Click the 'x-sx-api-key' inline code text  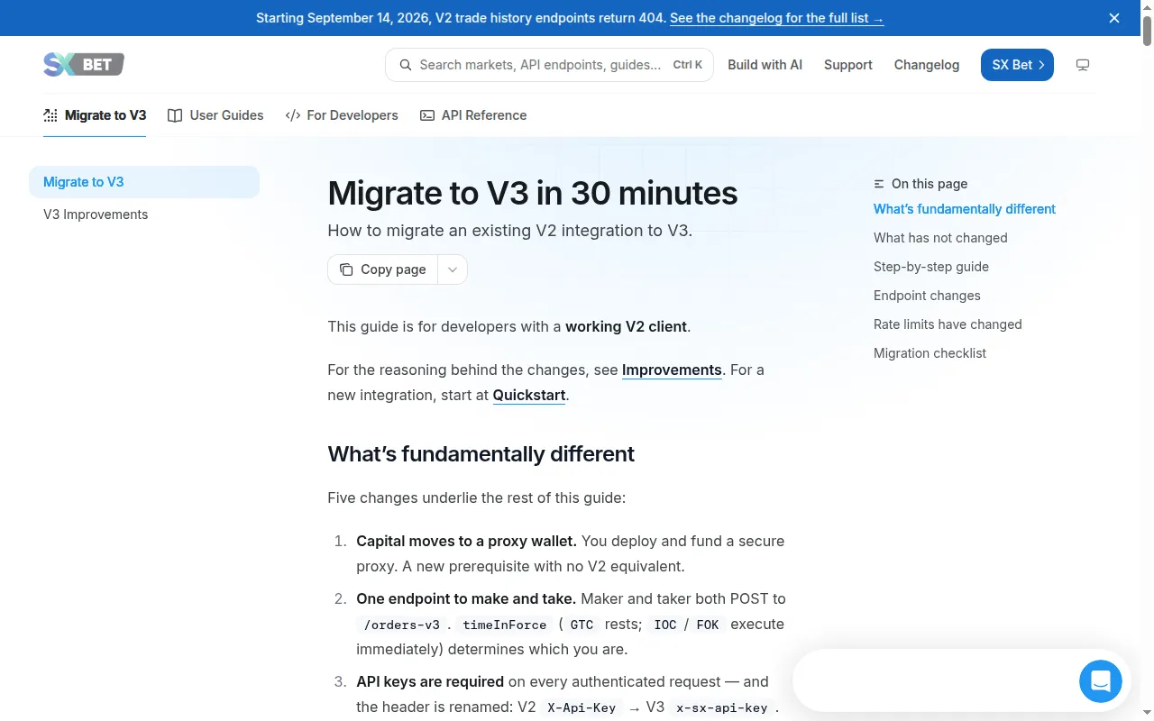[x=723, y=707]
